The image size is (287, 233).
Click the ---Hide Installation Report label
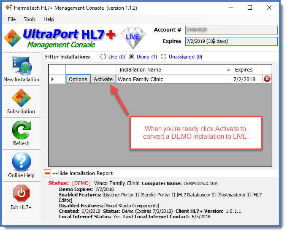83,173
